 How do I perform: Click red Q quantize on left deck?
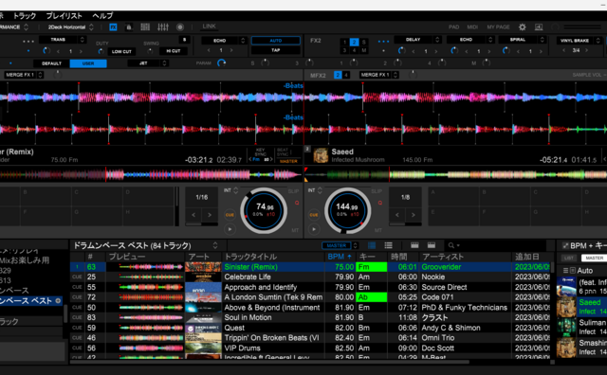(297, 203)
